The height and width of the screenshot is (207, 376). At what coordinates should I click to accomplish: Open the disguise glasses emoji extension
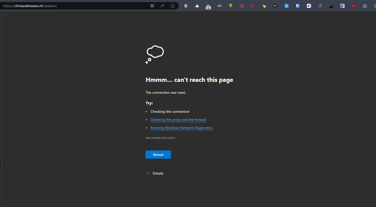click(x=219, y=6)
